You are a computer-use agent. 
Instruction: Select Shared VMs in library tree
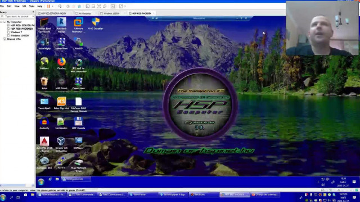[12, 39]
